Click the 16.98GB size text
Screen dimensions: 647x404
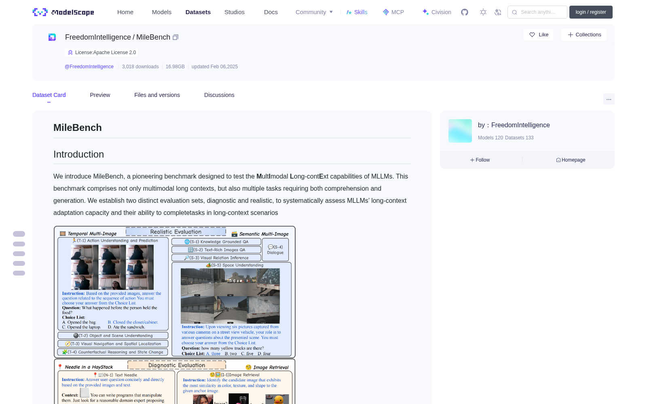tap(175, 67)
